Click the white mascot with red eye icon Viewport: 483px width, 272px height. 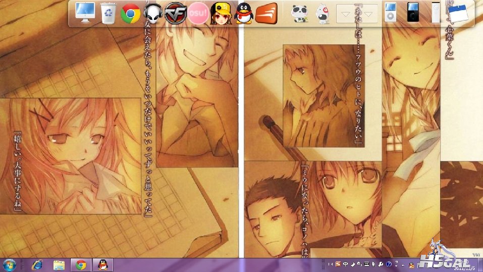[323, 14]
